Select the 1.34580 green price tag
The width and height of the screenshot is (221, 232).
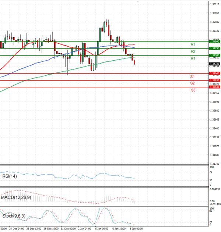pos(214,55)
